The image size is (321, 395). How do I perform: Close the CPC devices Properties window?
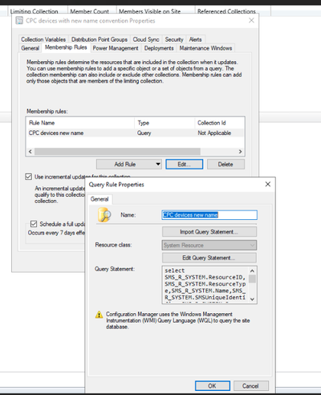251,21
